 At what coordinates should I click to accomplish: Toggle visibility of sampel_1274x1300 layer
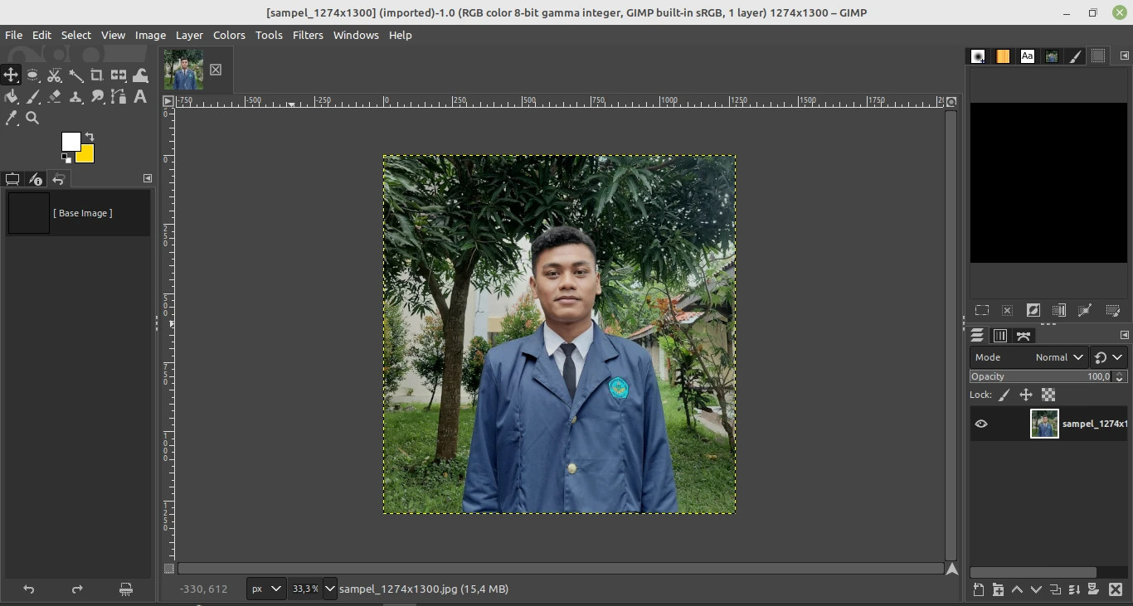981,424
